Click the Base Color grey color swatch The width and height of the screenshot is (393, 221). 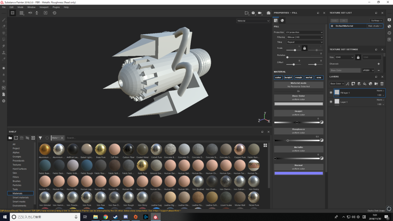[299, 104]
